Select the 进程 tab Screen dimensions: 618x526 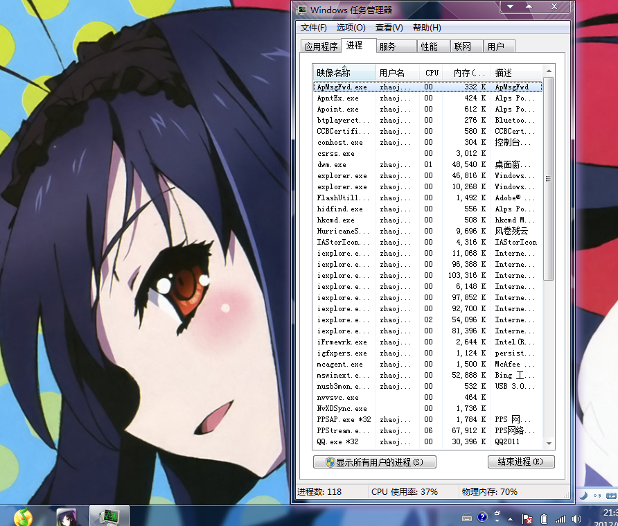click(x=358, y=45)
